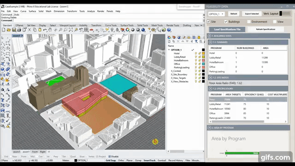The image size is (295, 166).
Task: Switch to the Curve Tools toolbar tab
Action: click(111, 25)
